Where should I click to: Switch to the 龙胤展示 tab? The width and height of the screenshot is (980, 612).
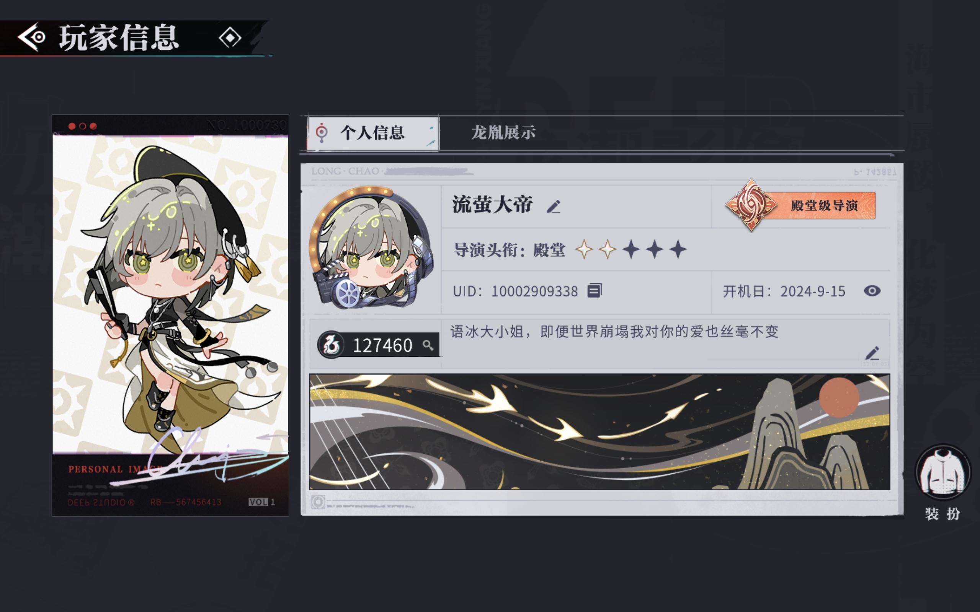pos(503,133)
